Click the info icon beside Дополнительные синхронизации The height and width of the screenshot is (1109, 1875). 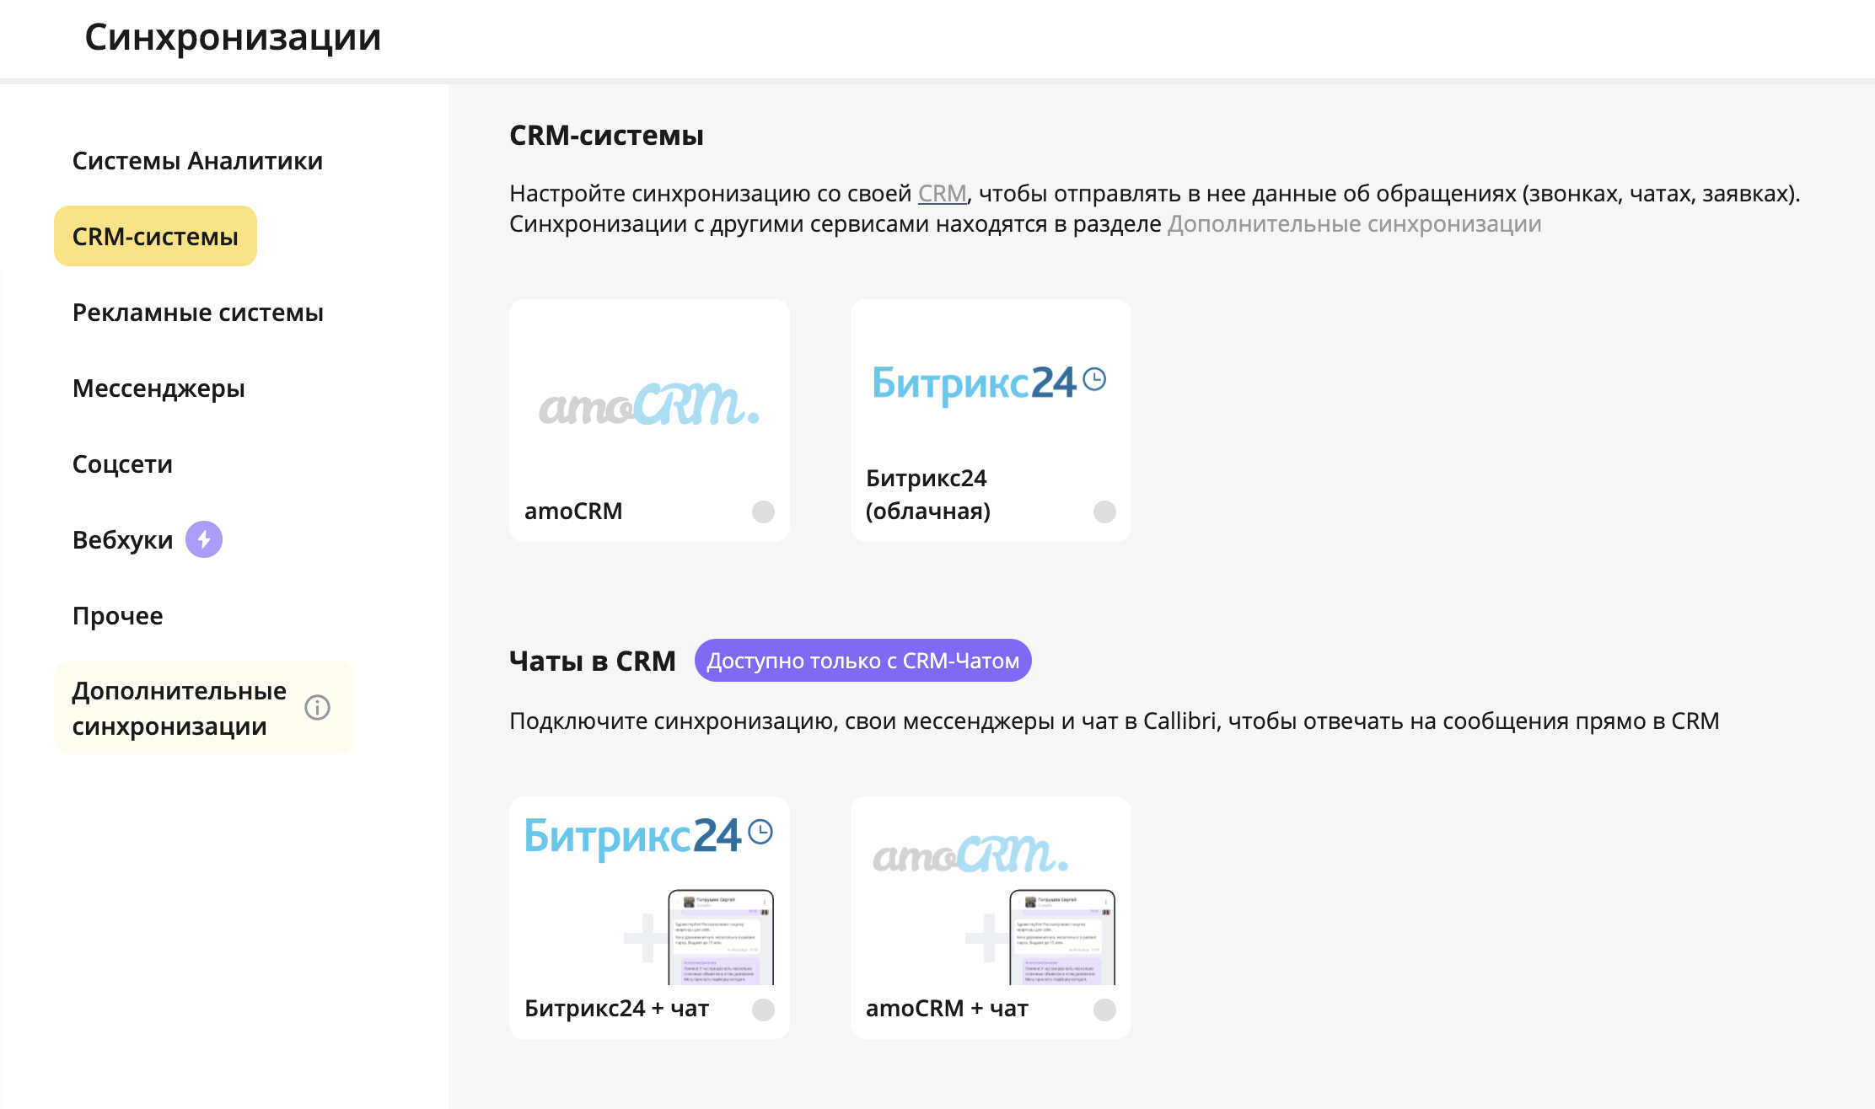(317, 707)
